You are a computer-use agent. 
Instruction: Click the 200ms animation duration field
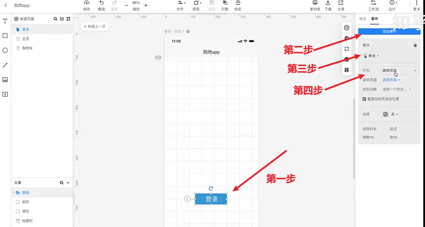pos(368,137)
